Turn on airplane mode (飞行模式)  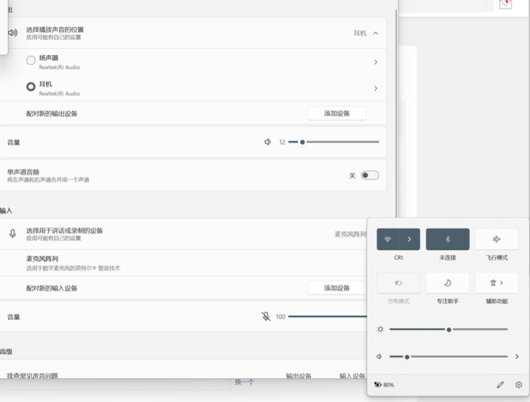[497, 239]
